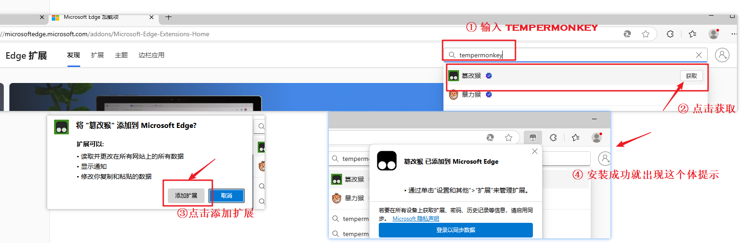Clear the tempermonkey search text
The image size is (742, 243).
coord(698,55)
